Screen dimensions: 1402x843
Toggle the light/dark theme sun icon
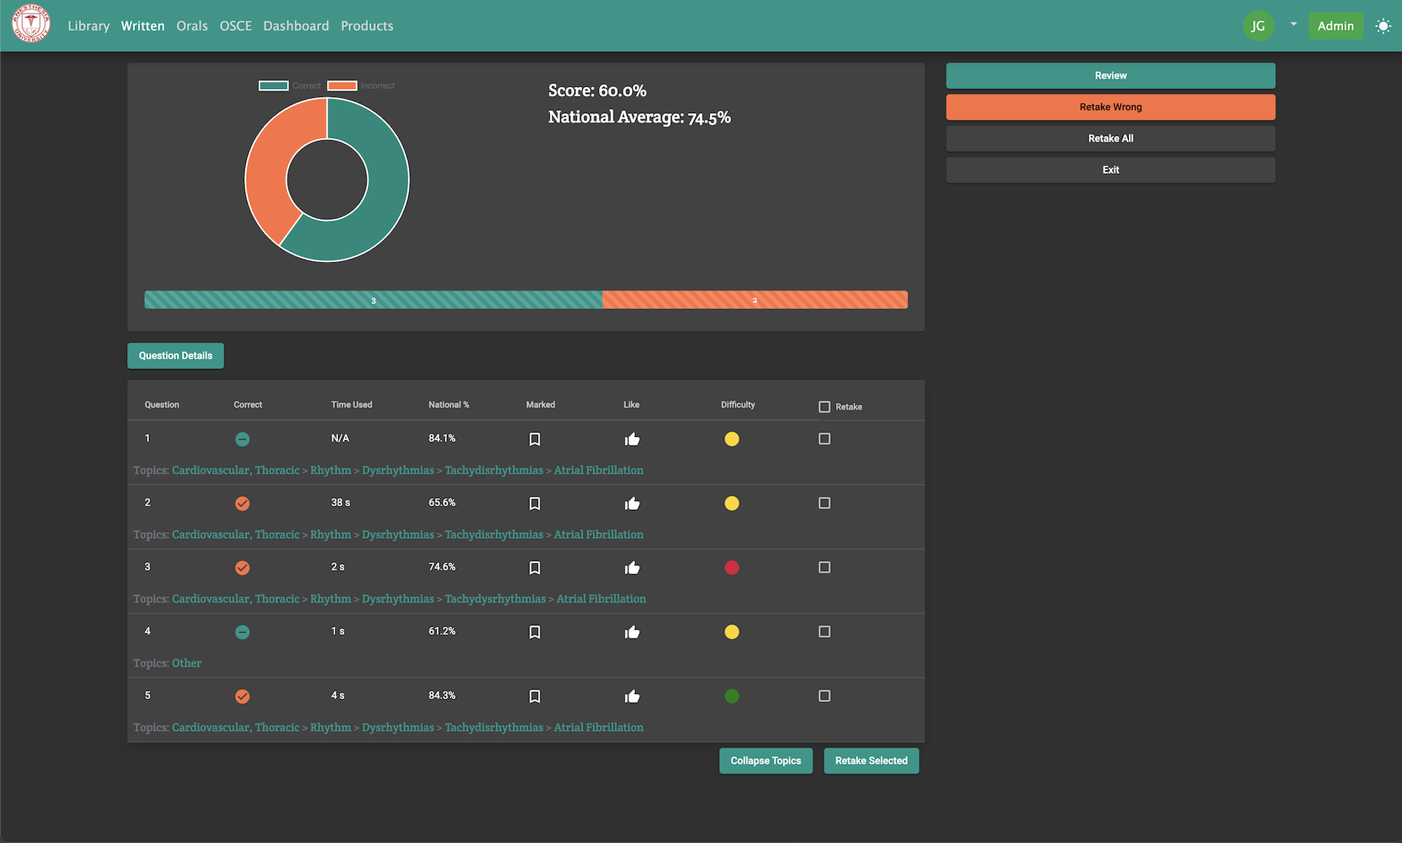click(1383, 26)
